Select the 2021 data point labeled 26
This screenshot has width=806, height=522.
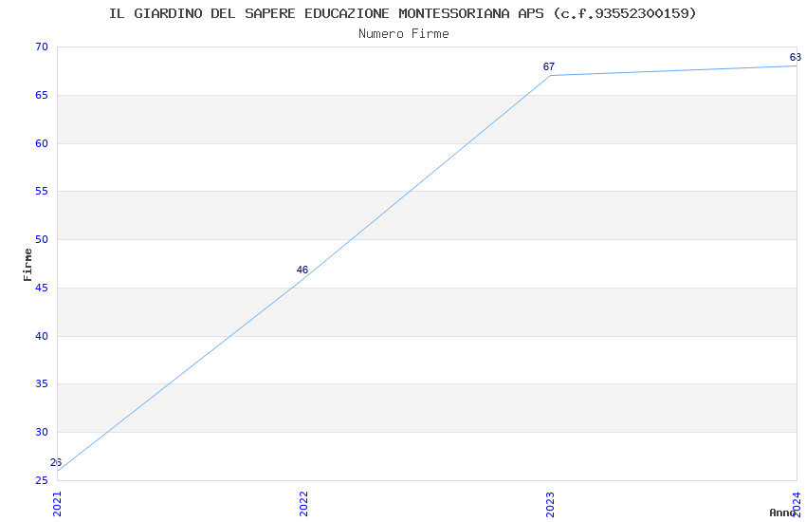pyautogui.click(x=58, y=471)
